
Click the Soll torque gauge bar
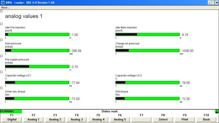coord(148,98)
